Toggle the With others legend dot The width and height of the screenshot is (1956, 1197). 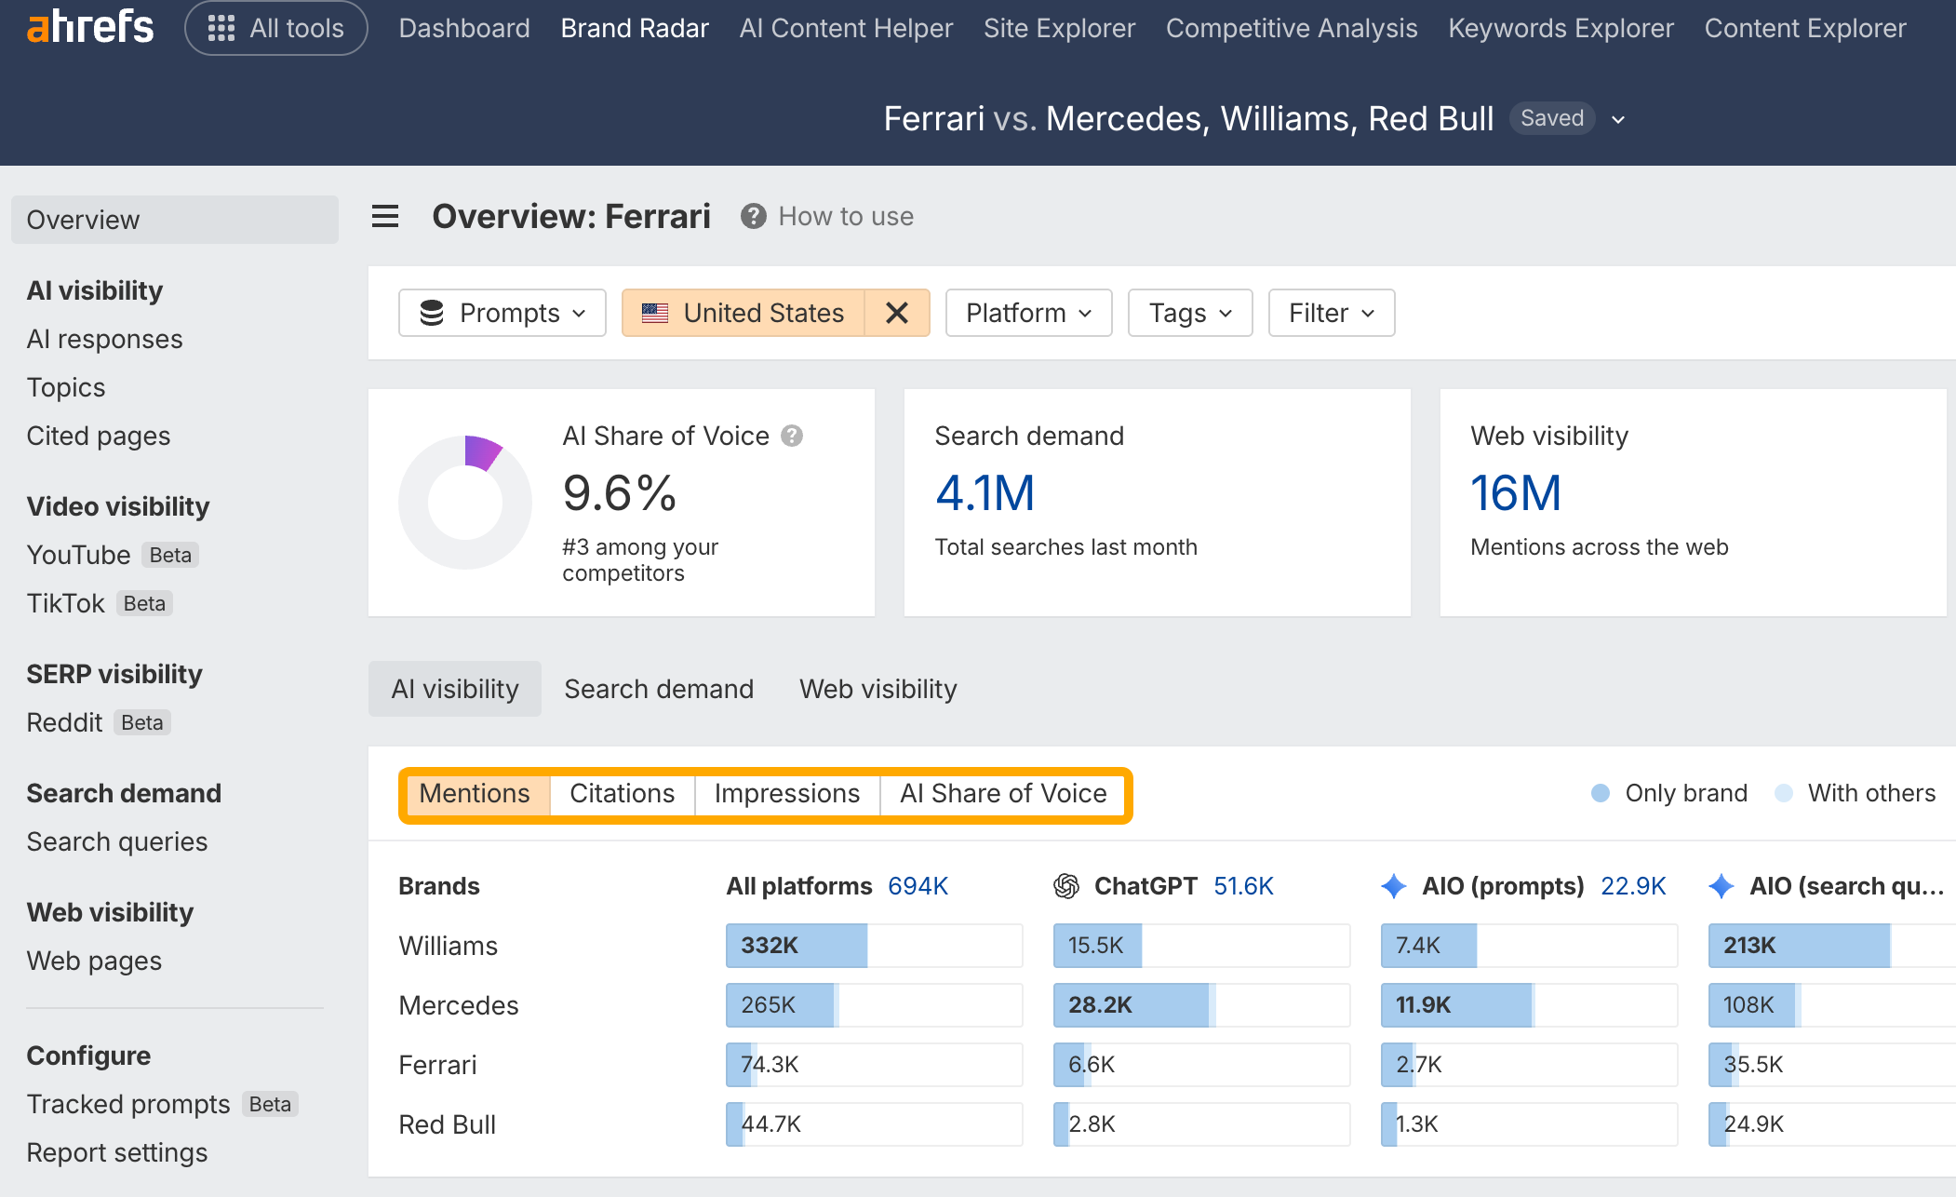1784,793
